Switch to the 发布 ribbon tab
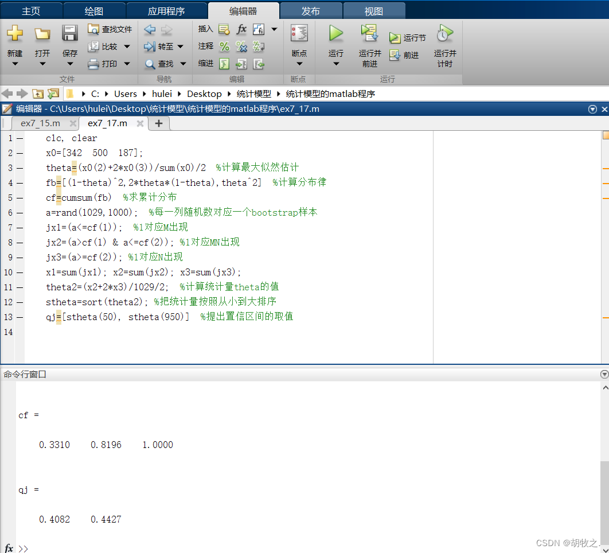The width and height of the screenshot is (609, 553). coord(311,11)
